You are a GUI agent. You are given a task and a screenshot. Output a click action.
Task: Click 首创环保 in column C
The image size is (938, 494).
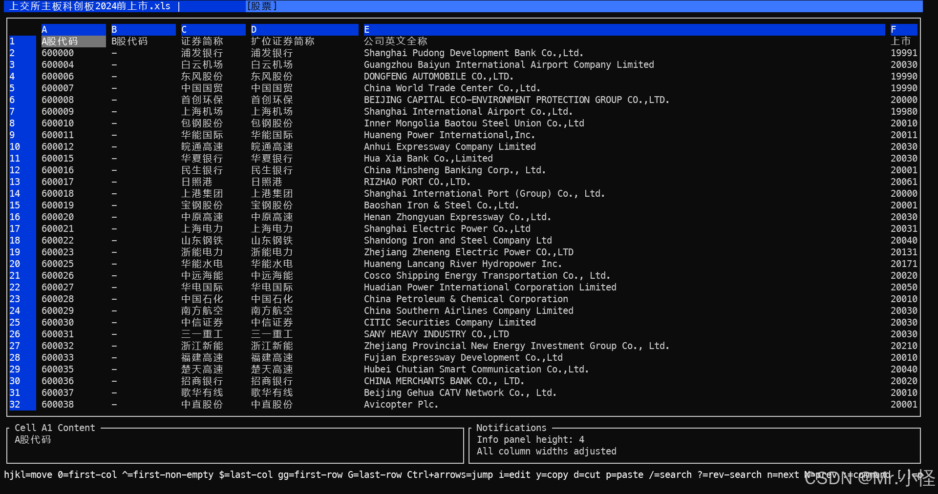[x=202, y=100]
